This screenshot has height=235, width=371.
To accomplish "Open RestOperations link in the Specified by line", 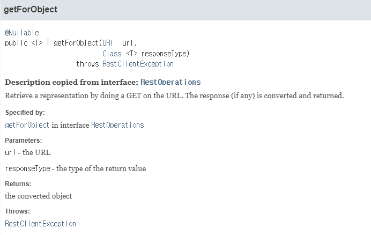I will 117,125.
